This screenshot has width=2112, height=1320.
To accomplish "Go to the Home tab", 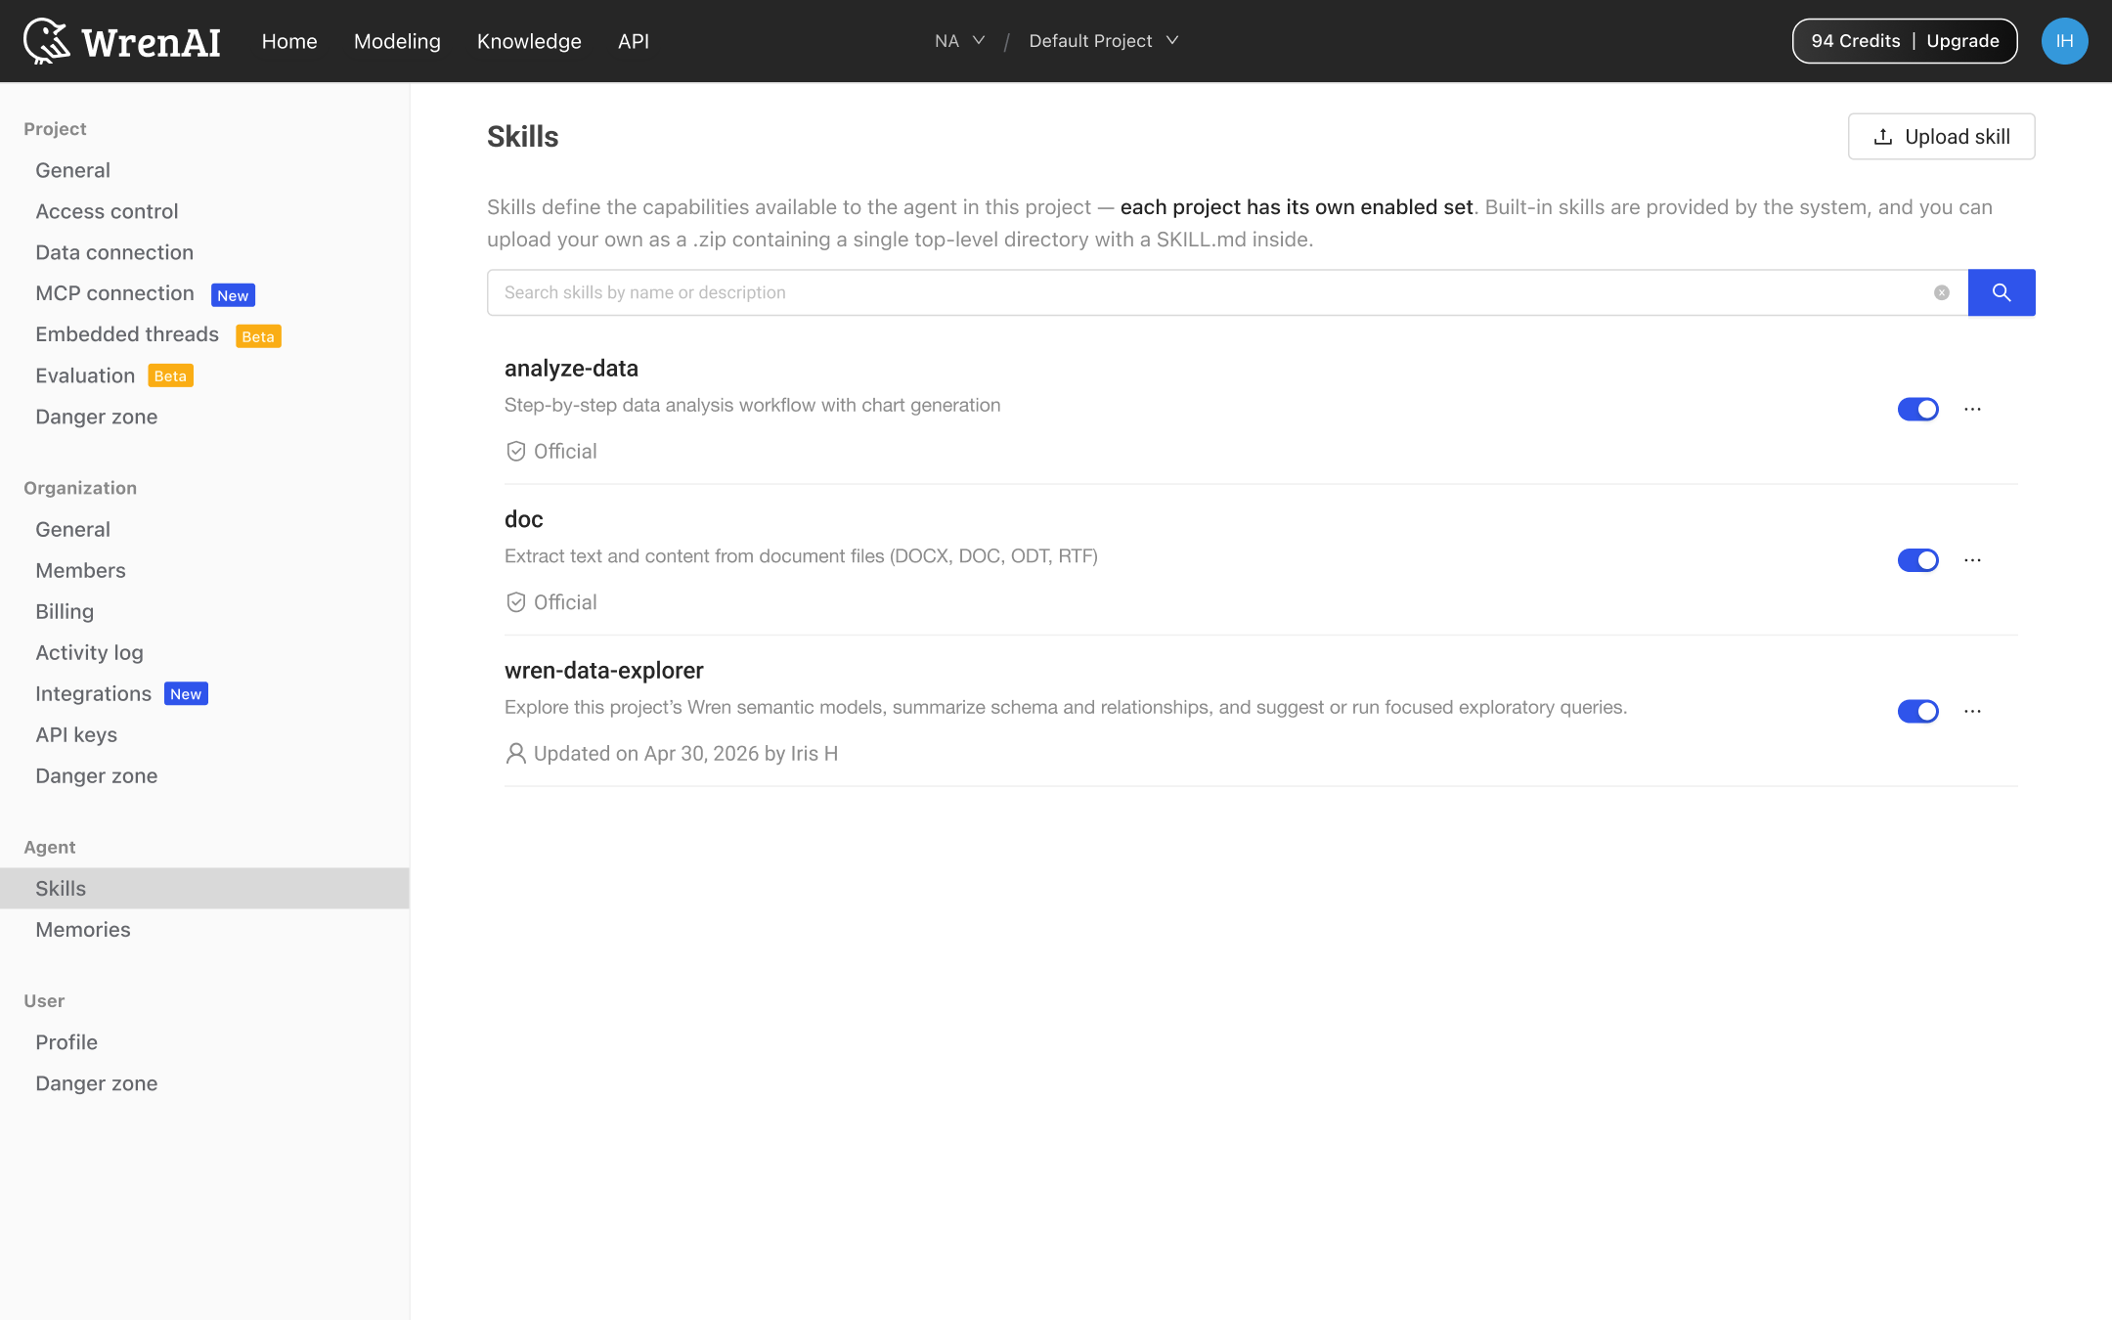I will coord(289,41).
